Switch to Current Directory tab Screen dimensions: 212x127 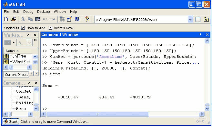click(16, 75)
